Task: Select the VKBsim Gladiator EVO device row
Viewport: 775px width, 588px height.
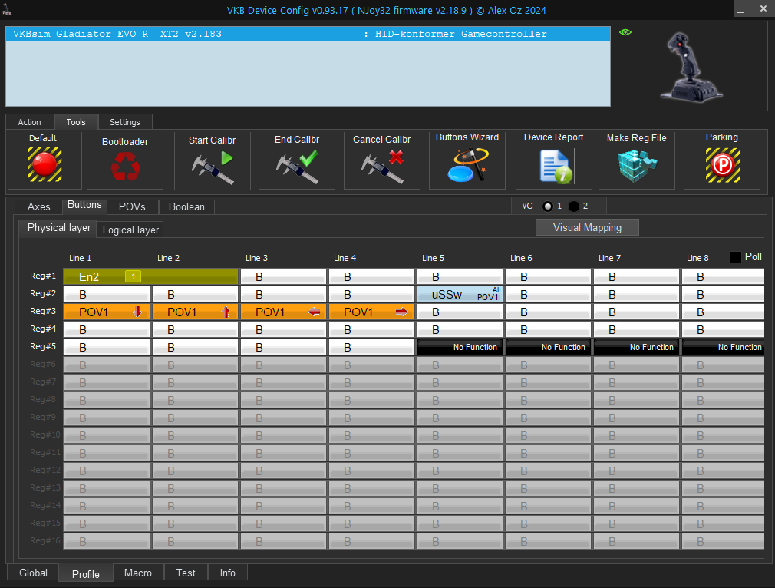Action: click(308, 34)
